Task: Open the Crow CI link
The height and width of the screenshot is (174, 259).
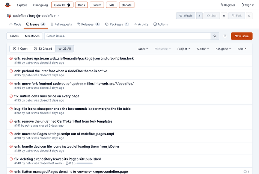Action: (62, 5)
